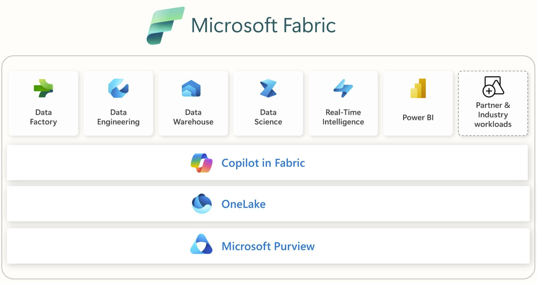Select the Data Factory label

point(43,117)
